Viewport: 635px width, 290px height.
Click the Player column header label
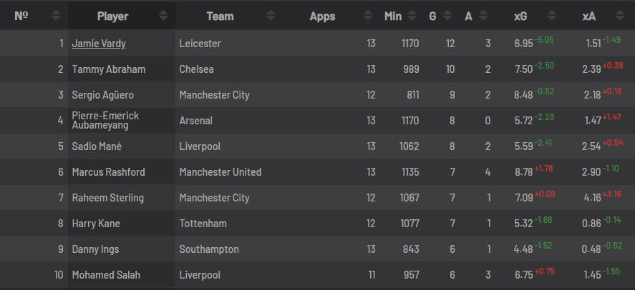point(112,16)
